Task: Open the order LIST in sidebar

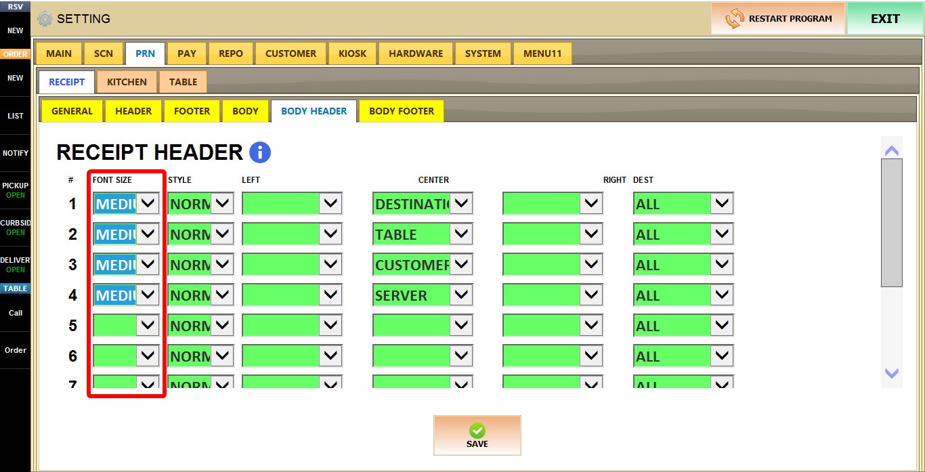Action: click(x=15, y=116)
